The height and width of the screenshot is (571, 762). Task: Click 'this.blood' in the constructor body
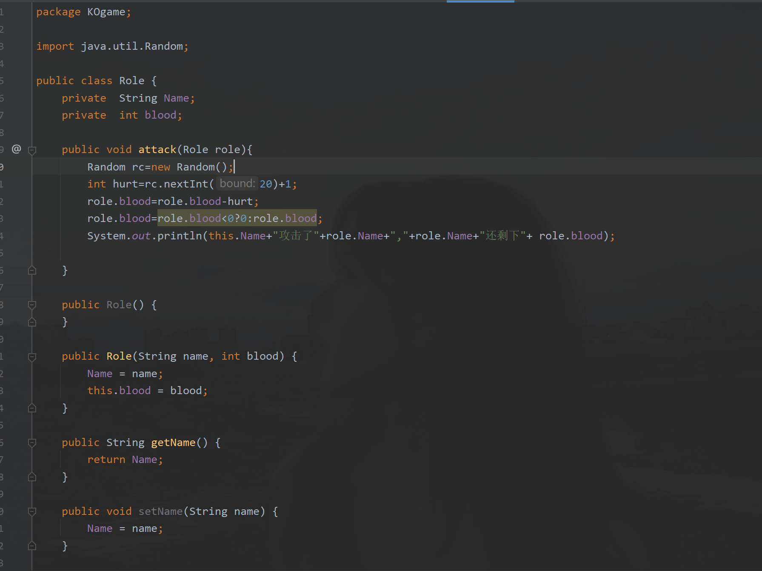pyautogui.click(x=119, y=391)
